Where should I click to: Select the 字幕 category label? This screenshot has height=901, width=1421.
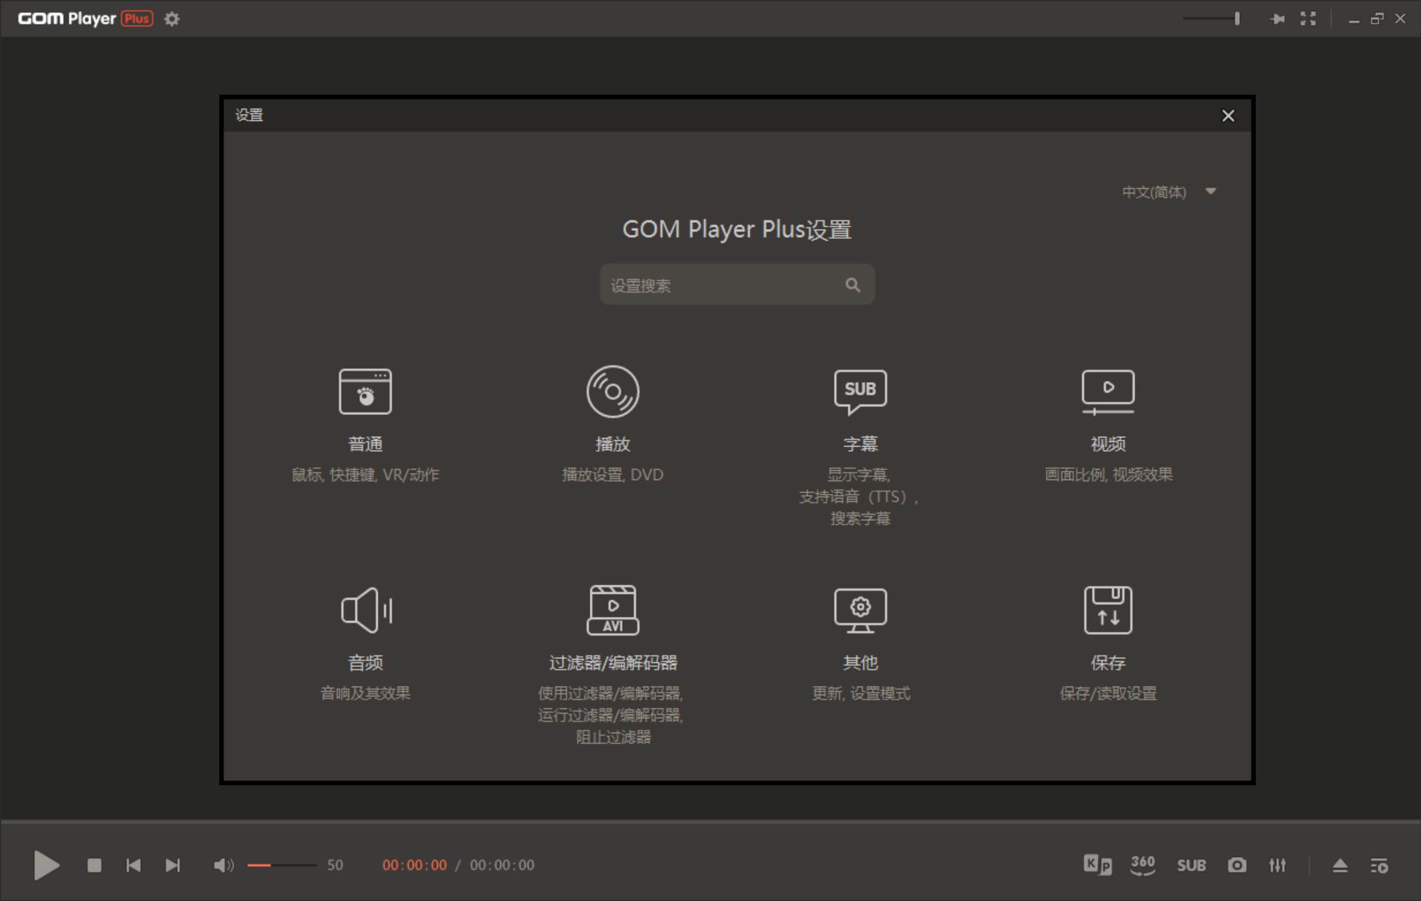tap(860, 444)
